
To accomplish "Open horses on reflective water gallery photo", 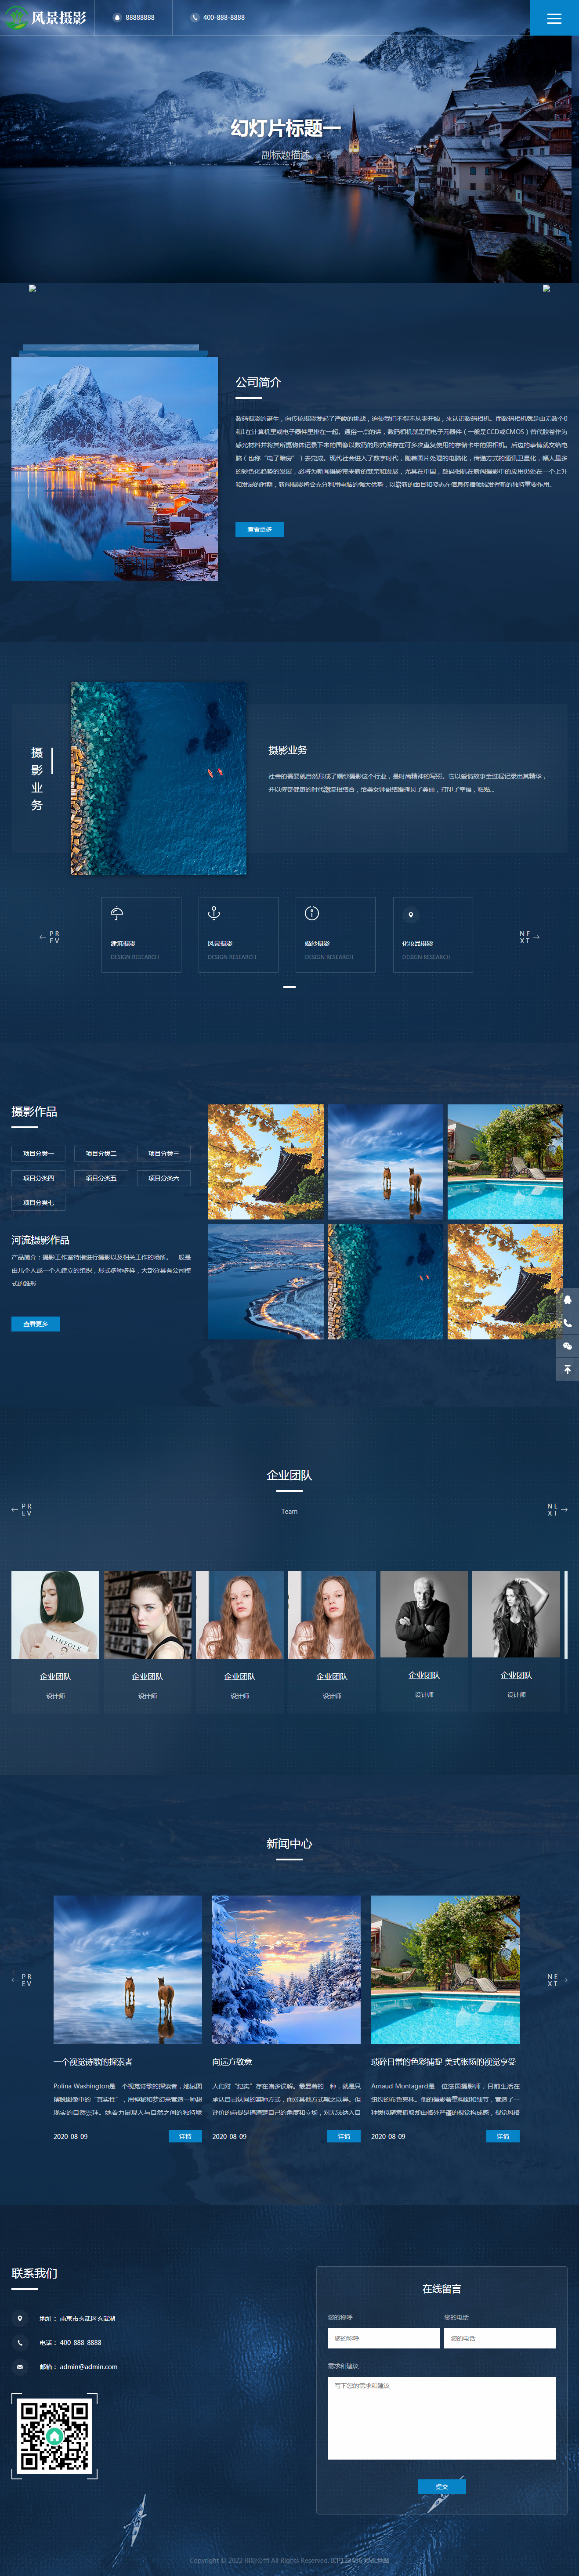I will pyautogui.click(x=385, y=1162).
